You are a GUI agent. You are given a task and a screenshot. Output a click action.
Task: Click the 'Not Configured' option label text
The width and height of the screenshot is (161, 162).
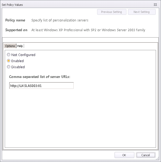tap(23, 55)
